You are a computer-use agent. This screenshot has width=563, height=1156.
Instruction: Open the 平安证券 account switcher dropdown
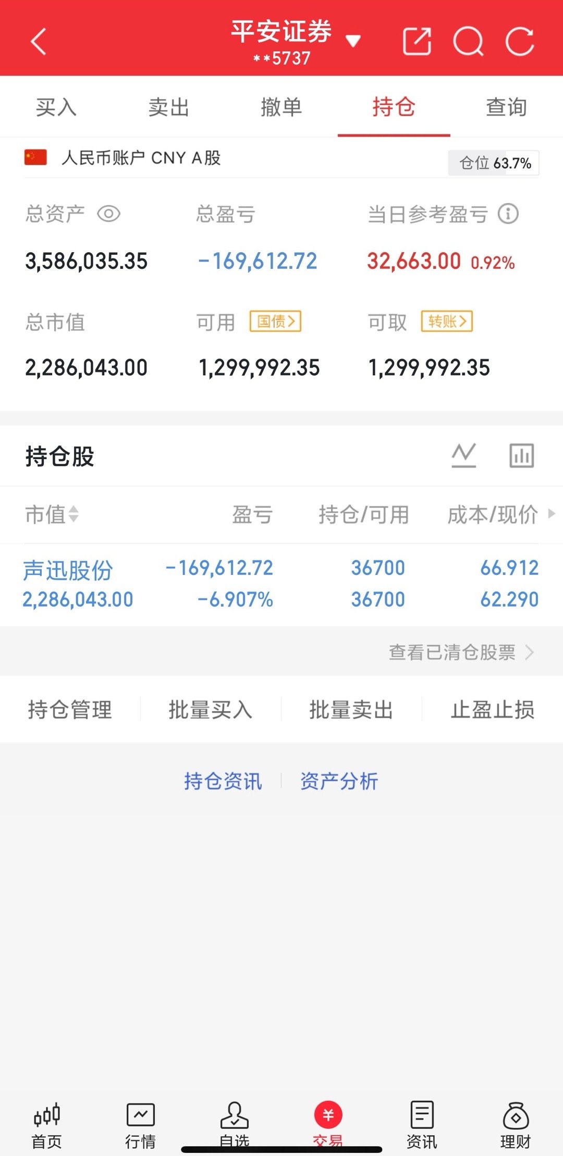353,41
